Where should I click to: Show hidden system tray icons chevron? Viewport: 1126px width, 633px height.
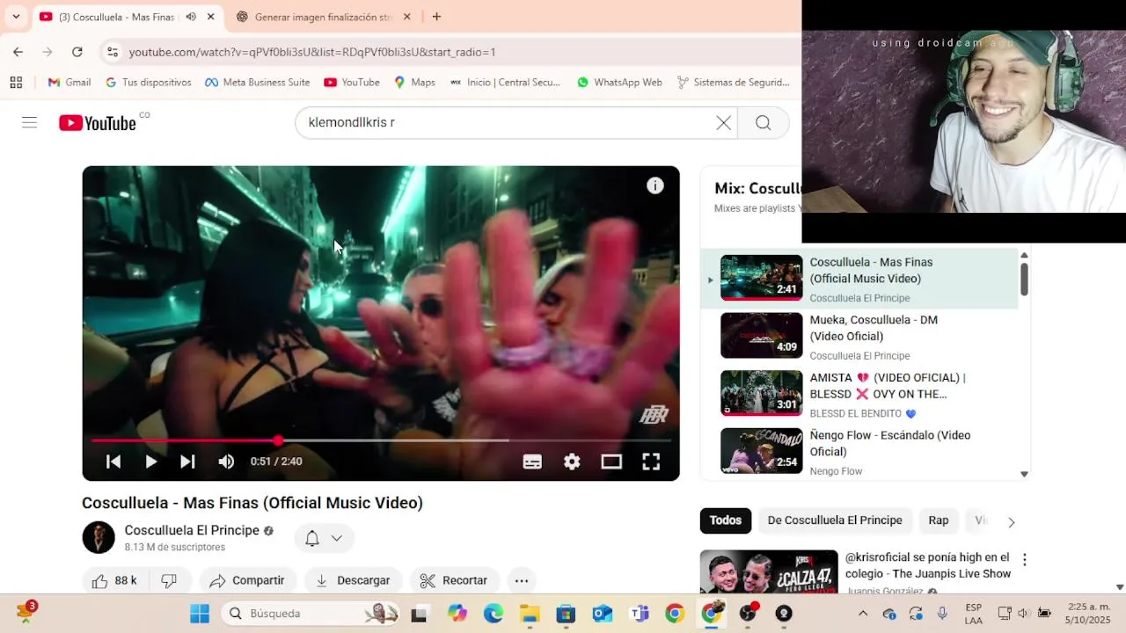pos(863,614)
